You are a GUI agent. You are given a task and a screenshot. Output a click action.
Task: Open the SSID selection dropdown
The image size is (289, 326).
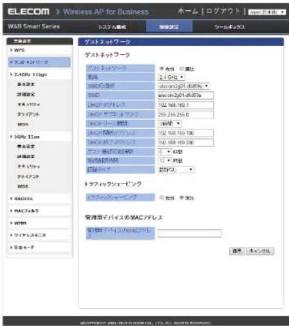tap(183, 86)
